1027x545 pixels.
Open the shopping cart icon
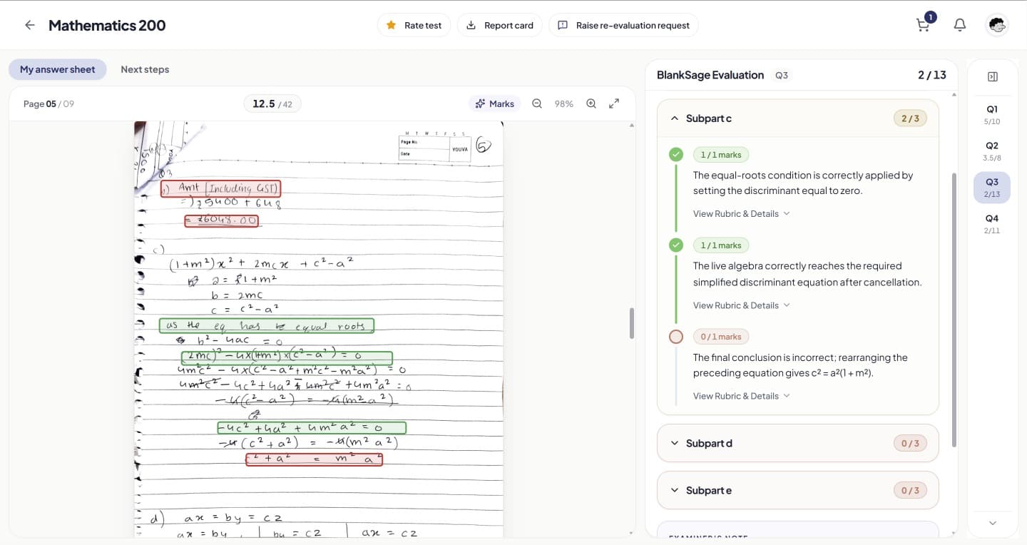coord(923,25)
